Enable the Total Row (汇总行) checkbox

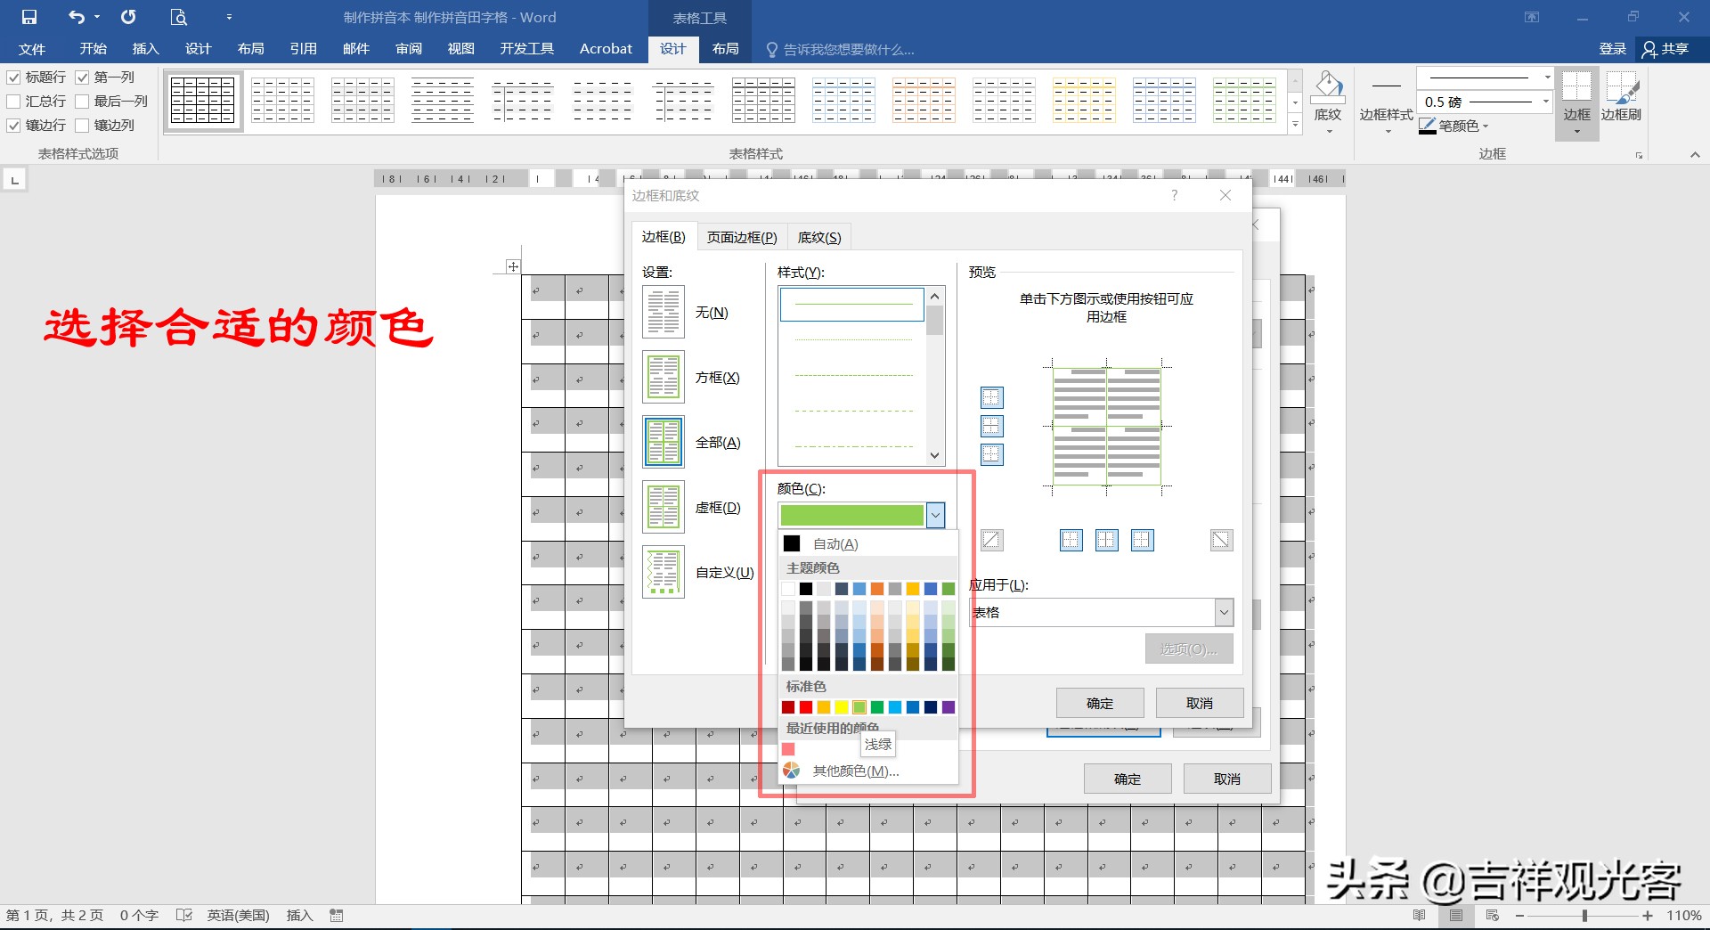coord(14,102)
